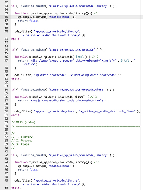Click 'wp_audio_shortcode' string on line 50
The image size is (143, 190).
(50, 75)
